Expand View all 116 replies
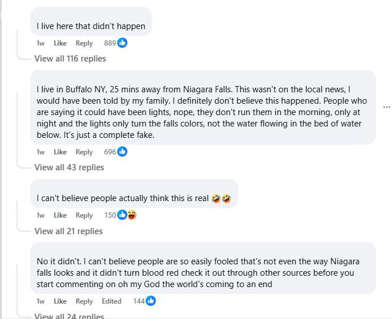392x319 pixels. click(70, 59)
